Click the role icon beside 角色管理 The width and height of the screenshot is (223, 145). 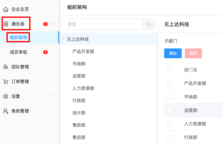pos(6,111)
